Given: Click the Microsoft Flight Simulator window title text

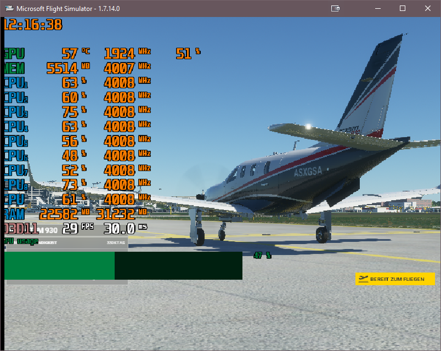Looking at the screenshot, I should pos(68,9).
